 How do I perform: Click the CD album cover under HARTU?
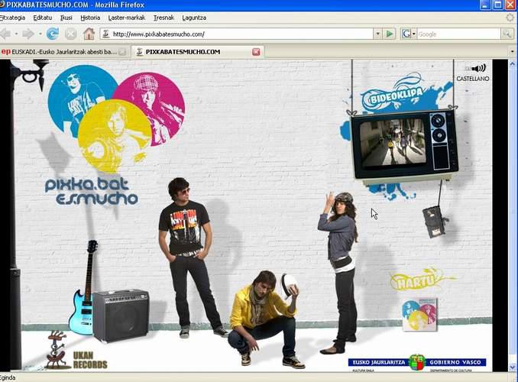click(x=419, y=314)
